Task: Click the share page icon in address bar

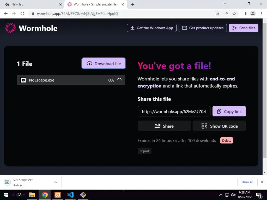Action: pos(226,14)
